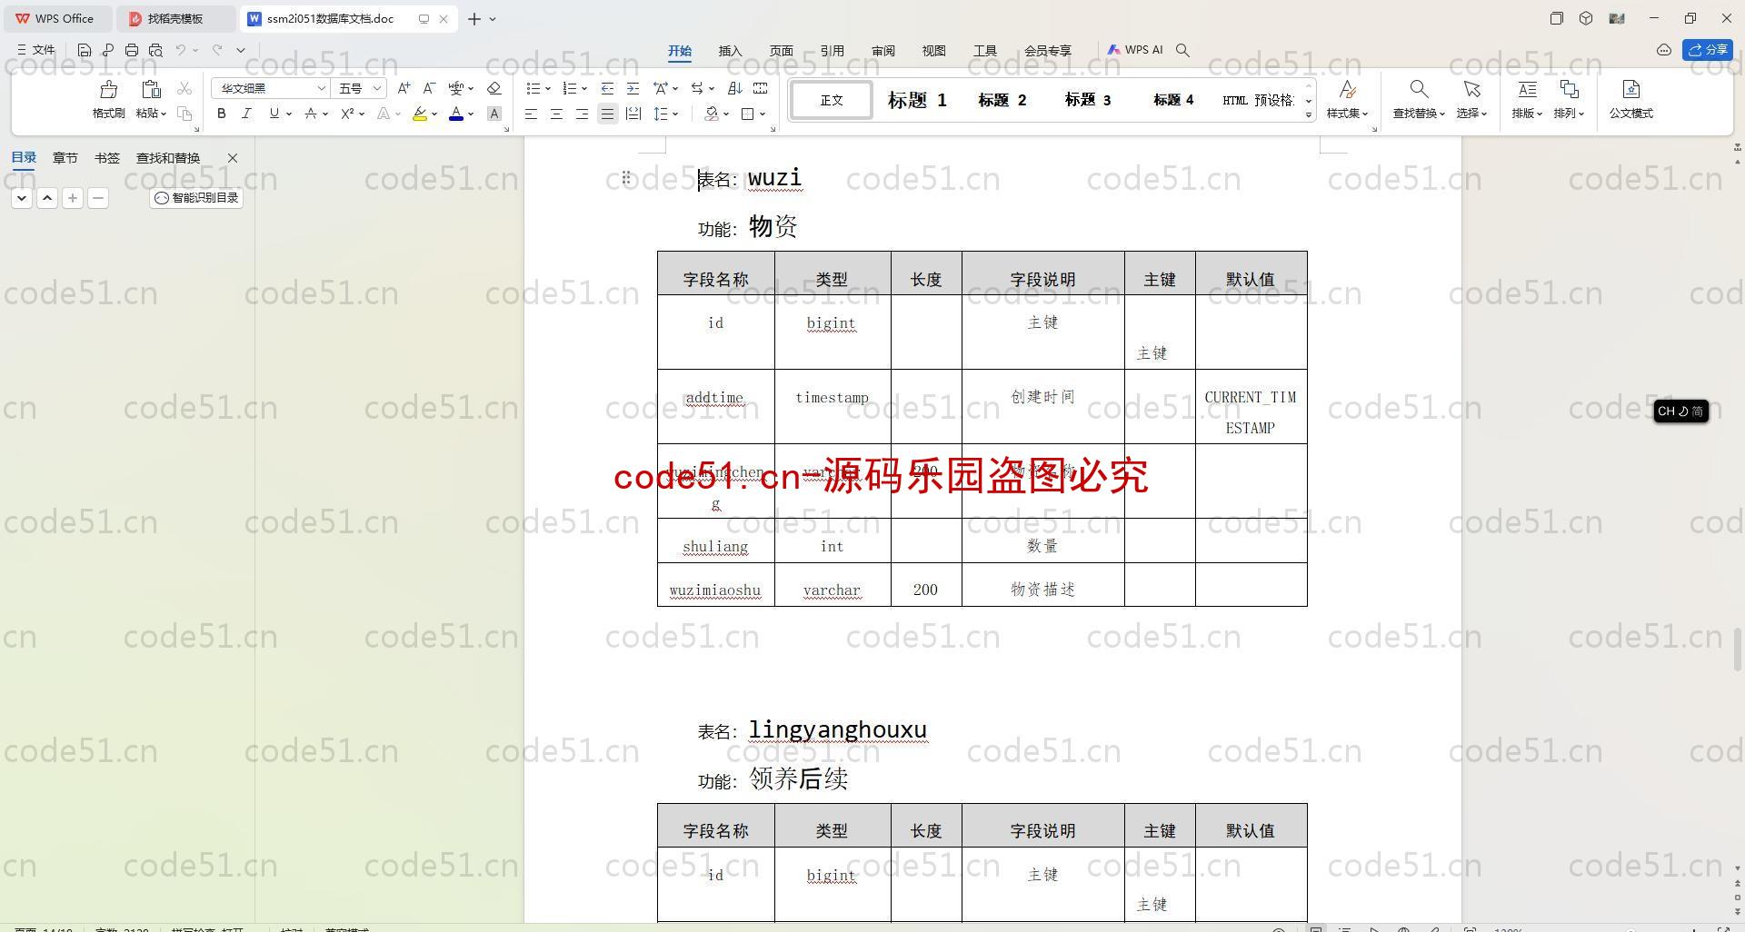Switch to 章节 tab in navigation pane

(x=65, y=158)
